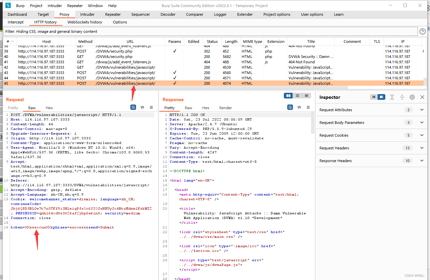Open the Learn tab
Screen dimensions: 430x280
tap(339, 14)
